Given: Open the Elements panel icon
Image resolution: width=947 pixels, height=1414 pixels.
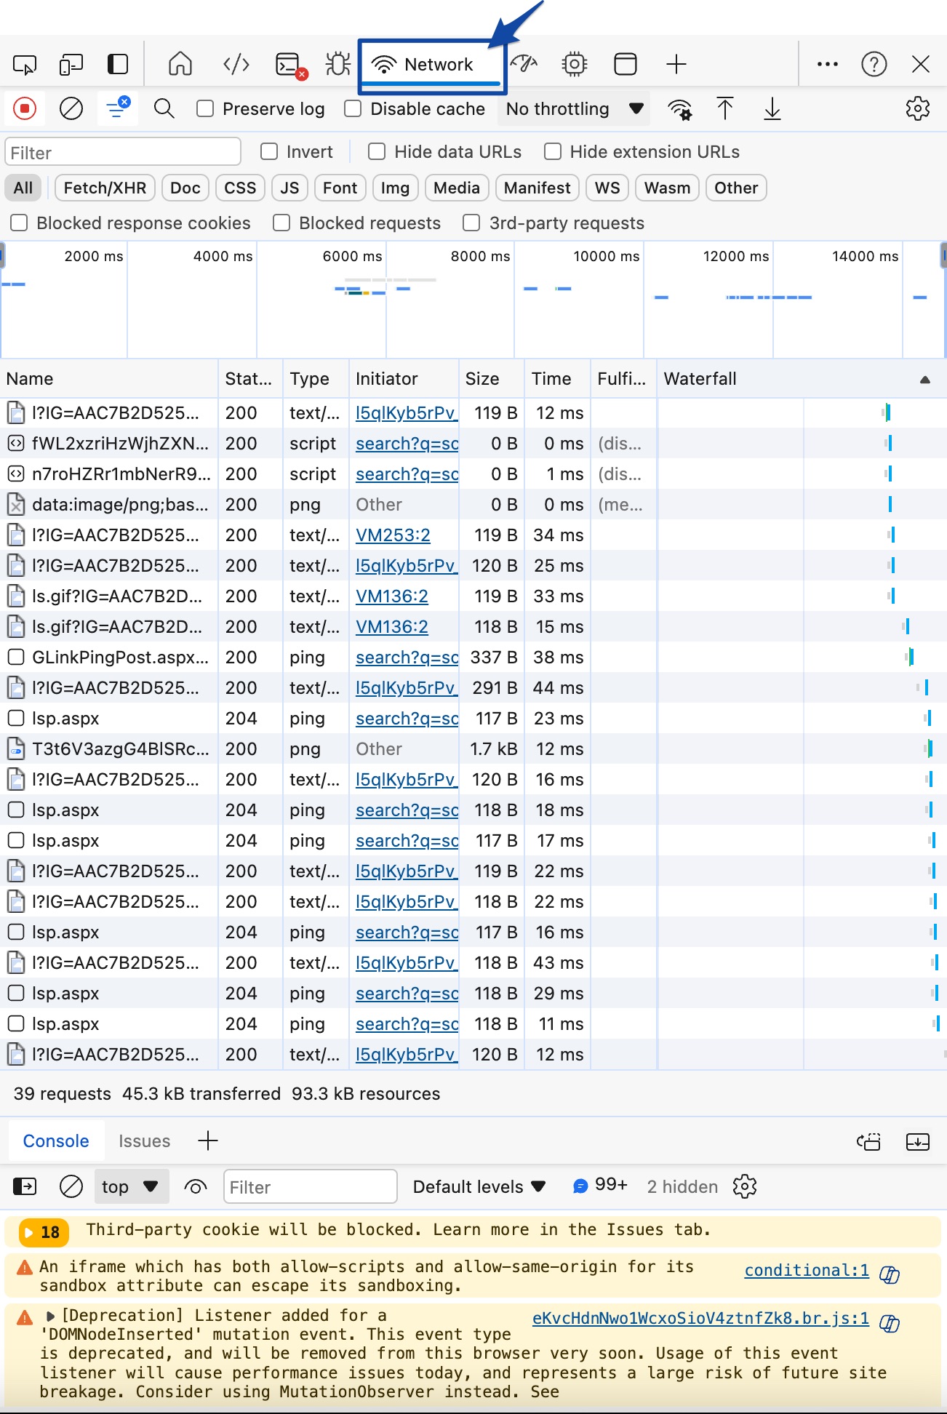Looking at the screenshot, I should (x=236, y=65).
